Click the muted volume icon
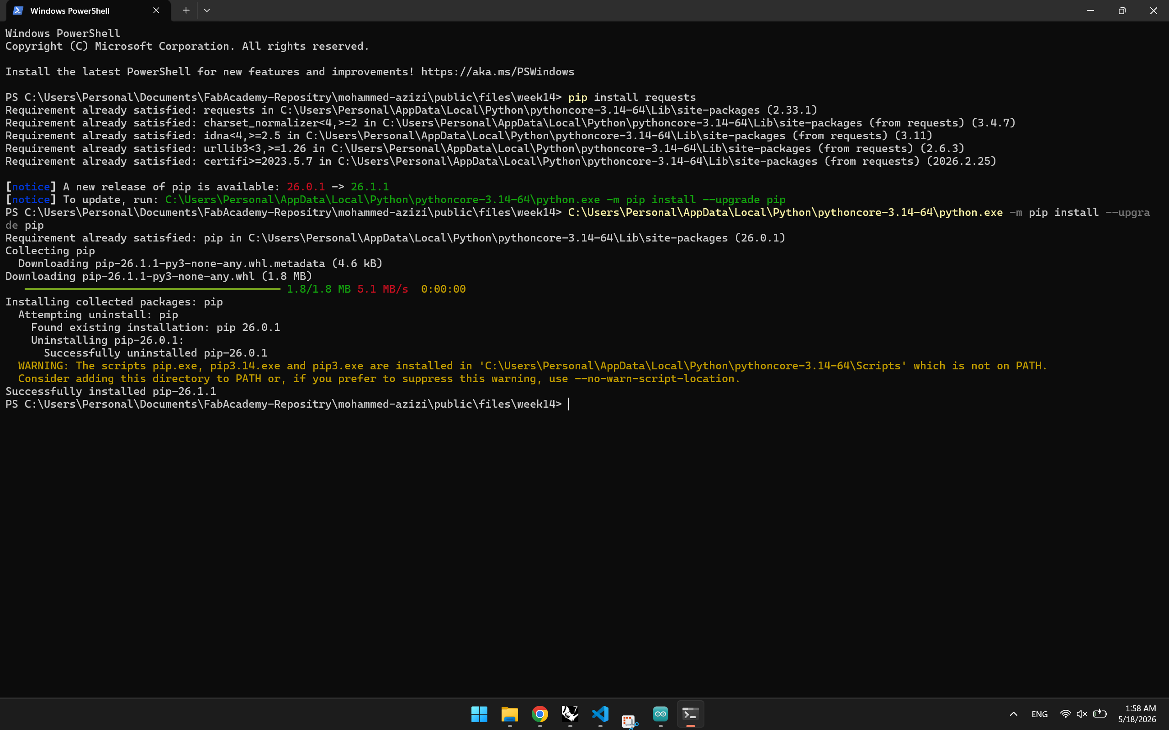Viewport: 1169px width, 730px height. pyautogui.click(x=1082, y=714)
